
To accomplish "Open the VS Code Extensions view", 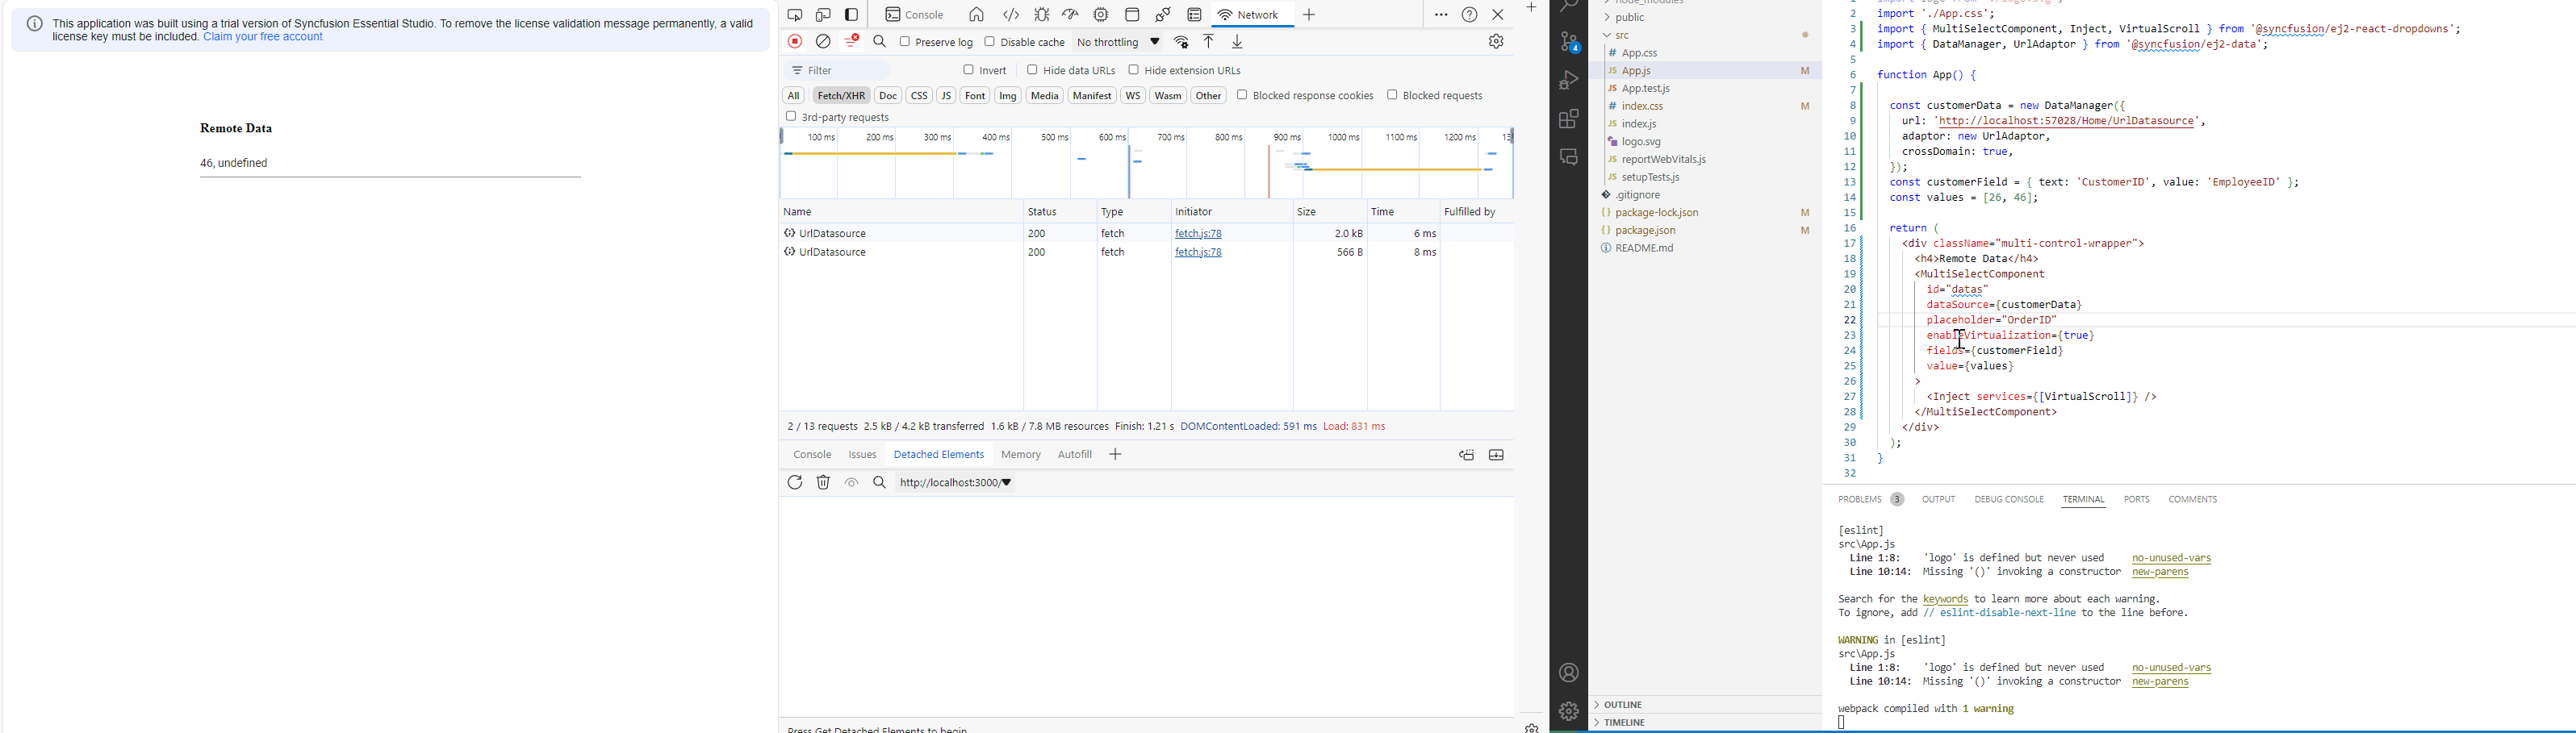I will pos(1569,120).
